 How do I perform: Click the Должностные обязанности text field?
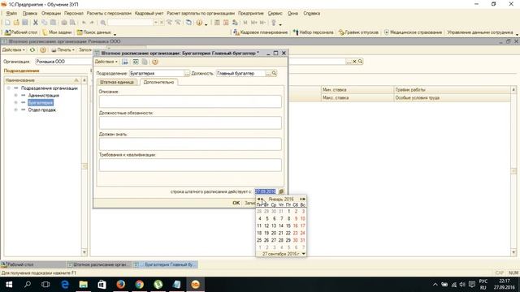pyautogui.click(x=190, y=122)
